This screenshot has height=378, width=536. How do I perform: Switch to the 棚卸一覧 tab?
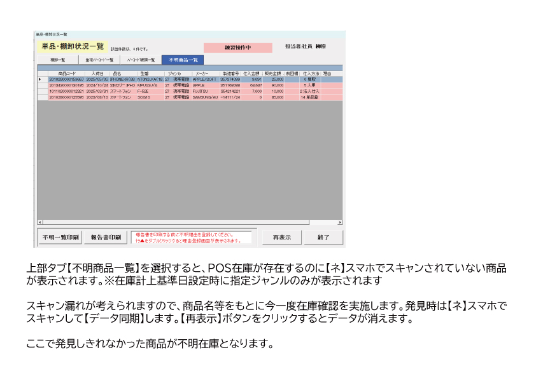[x=57, y=60]
